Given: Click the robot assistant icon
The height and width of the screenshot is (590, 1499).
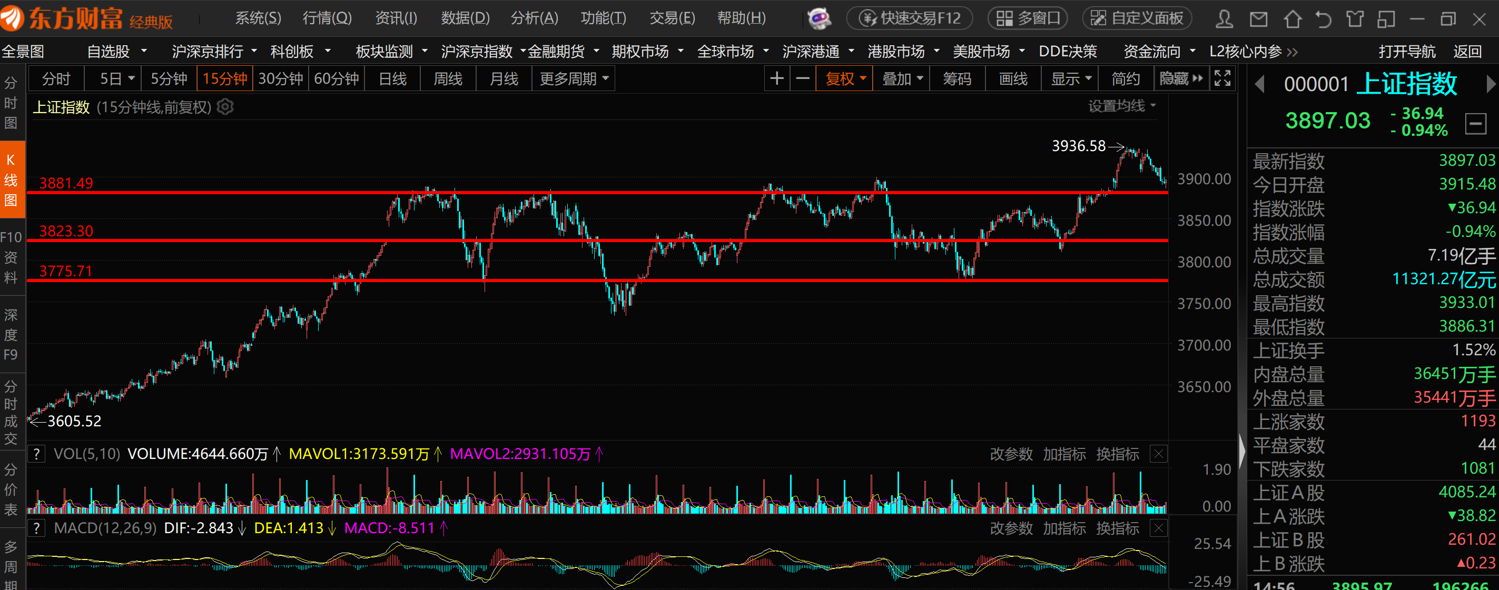Looking at the screenshot, I should pyautogui.click(x=820, y=18).
